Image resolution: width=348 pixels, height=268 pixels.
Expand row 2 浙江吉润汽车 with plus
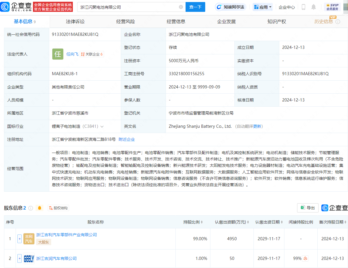(20, 258)
